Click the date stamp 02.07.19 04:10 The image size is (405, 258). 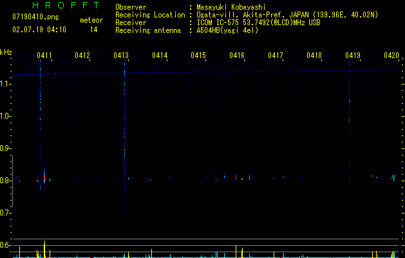[x=39, y=30]
